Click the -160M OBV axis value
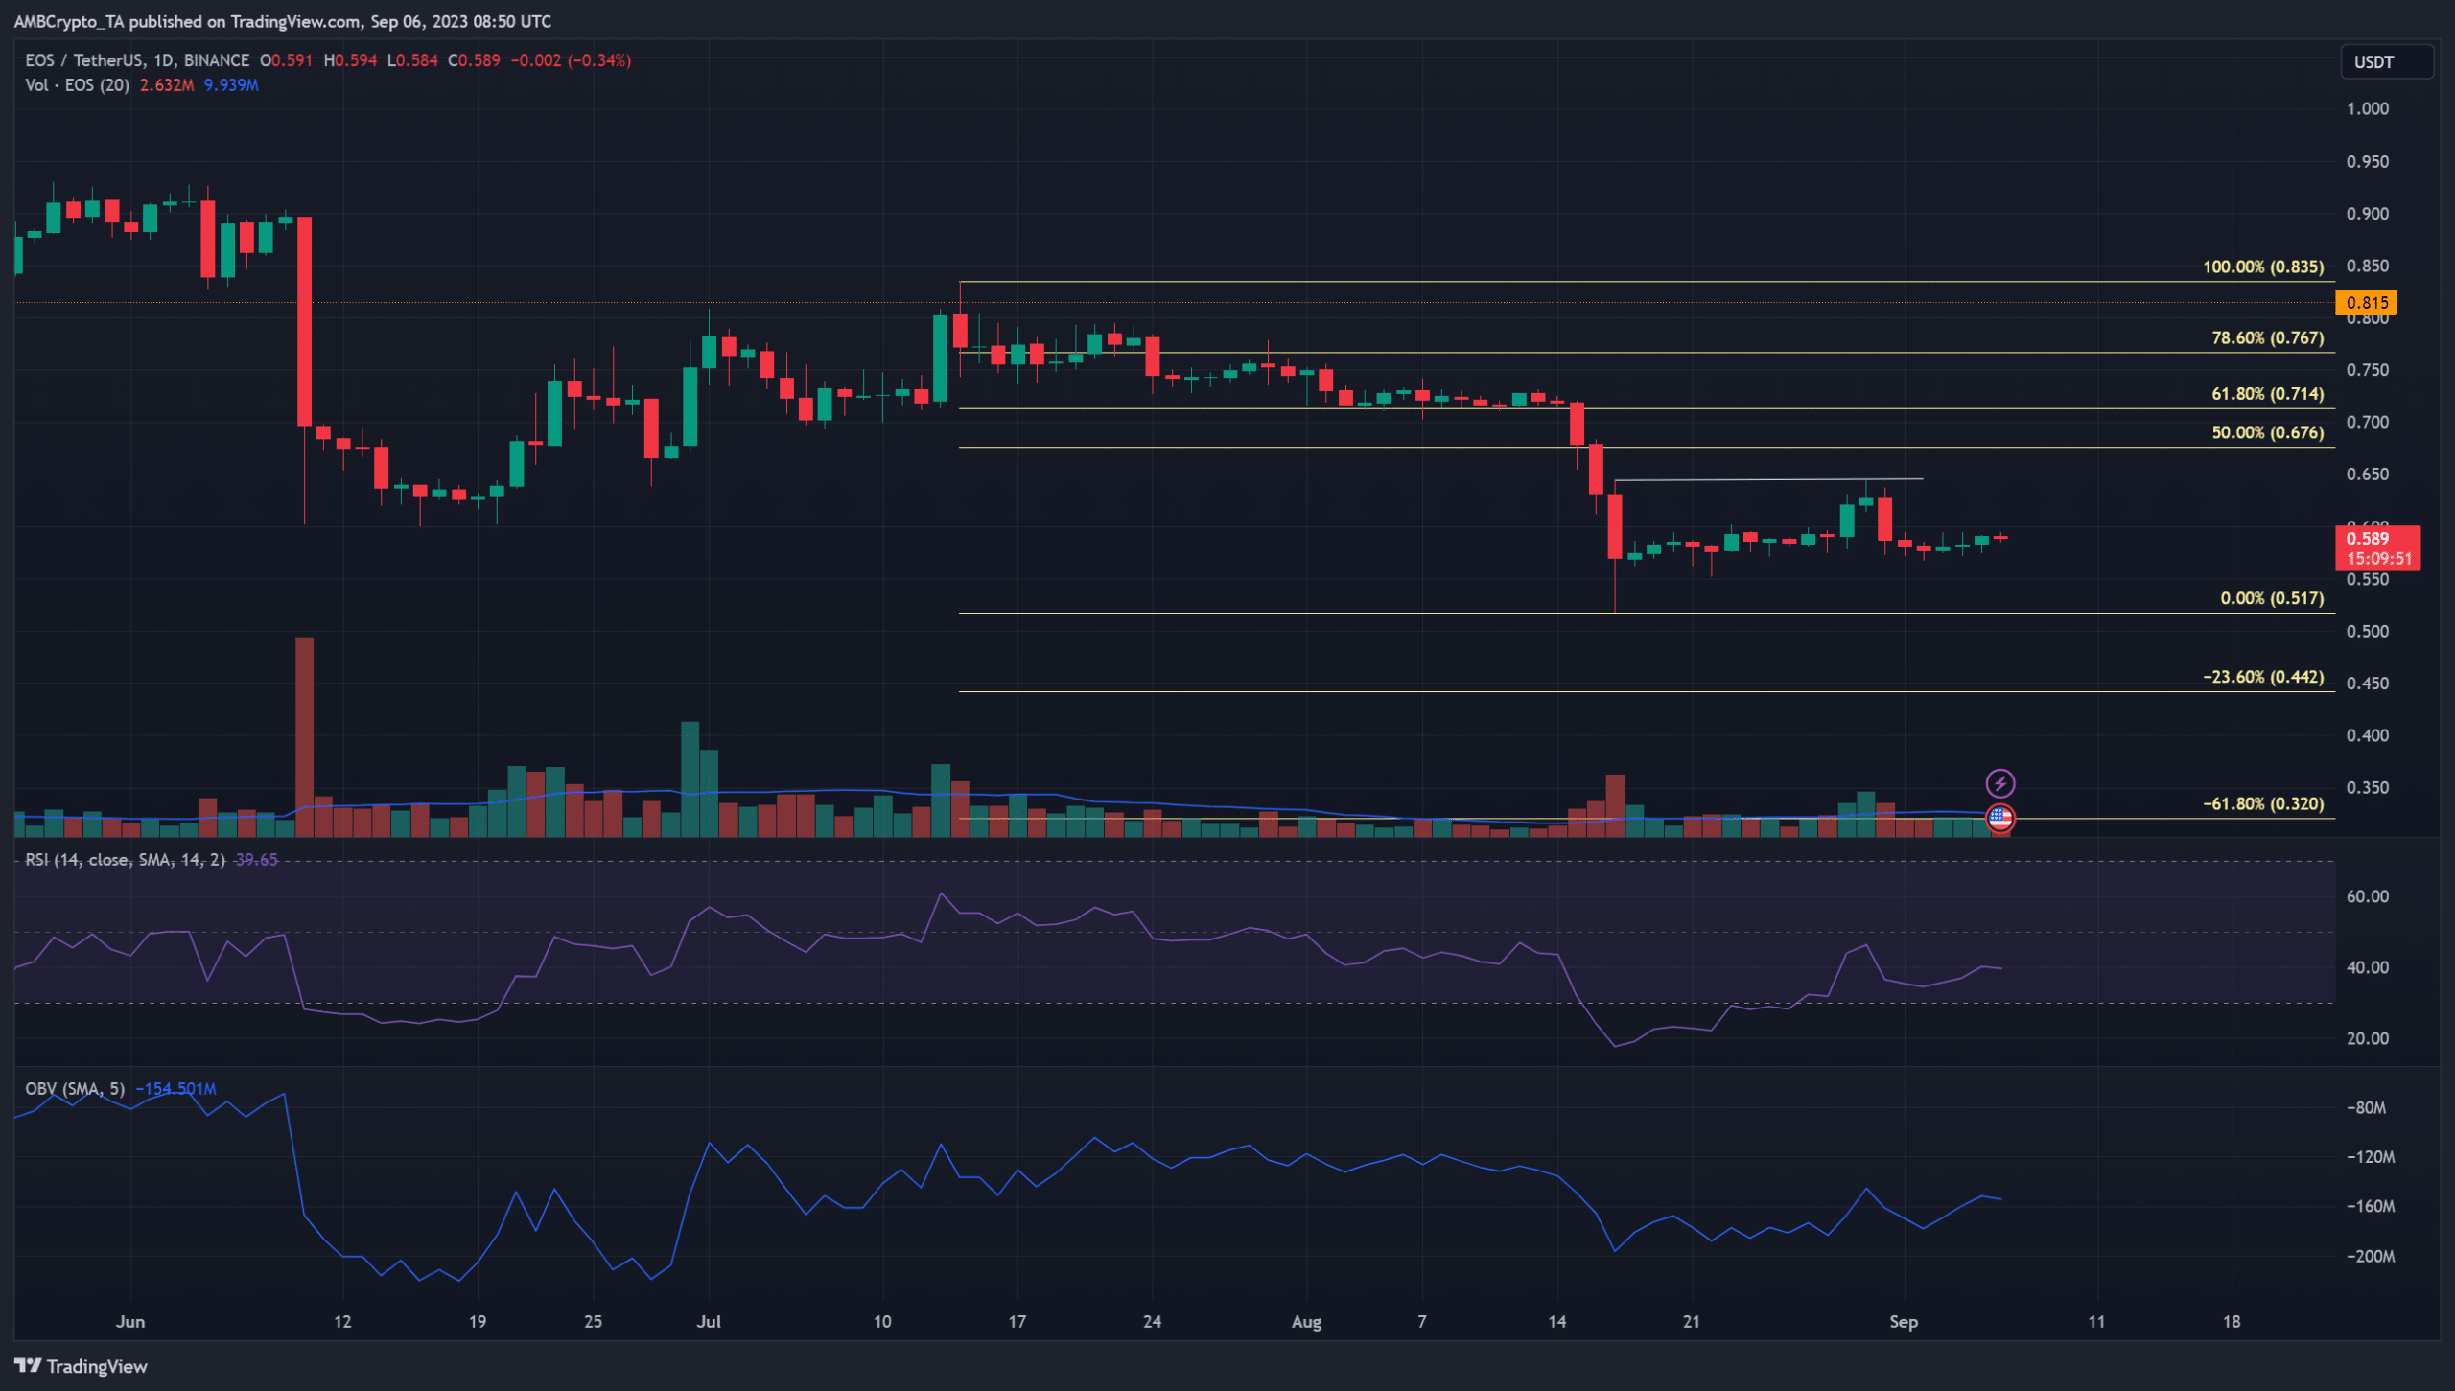 [x=2371, y=1207]
